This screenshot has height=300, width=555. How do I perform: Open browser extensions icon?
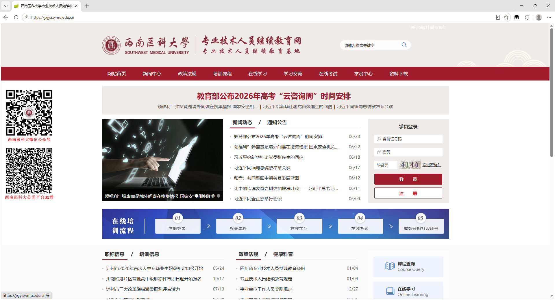tap(527, 17)
